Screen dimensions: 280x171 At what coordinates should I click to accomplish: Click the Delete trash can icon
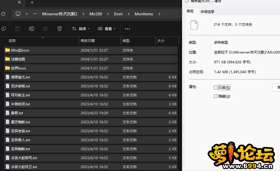(x=60, y=29)
